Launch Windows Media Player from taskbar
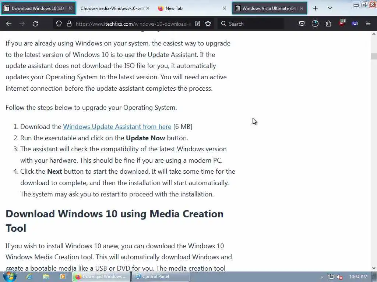 coord(63,276)
